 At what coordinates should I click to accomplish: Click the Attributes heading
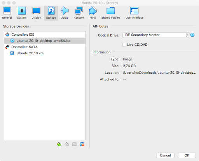coord(100,26)
